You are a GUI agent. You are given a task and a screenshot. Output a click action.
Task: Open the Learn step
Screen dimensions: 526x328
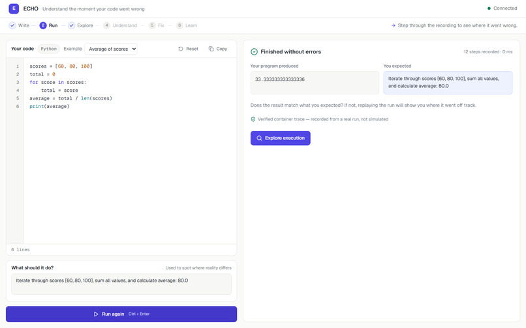point(187,25)
